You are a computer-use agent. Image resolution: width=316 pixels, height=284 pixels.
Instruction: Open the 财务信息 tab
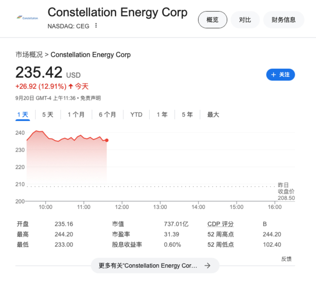[x=283, y=20]
